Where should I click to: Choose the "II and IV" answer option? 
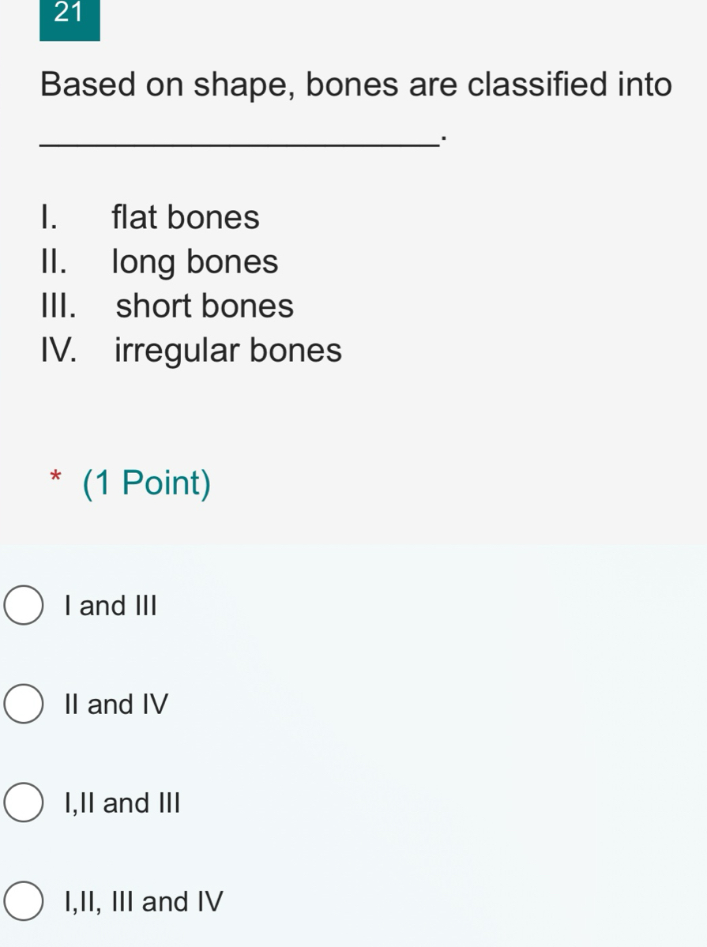[23, 704]
